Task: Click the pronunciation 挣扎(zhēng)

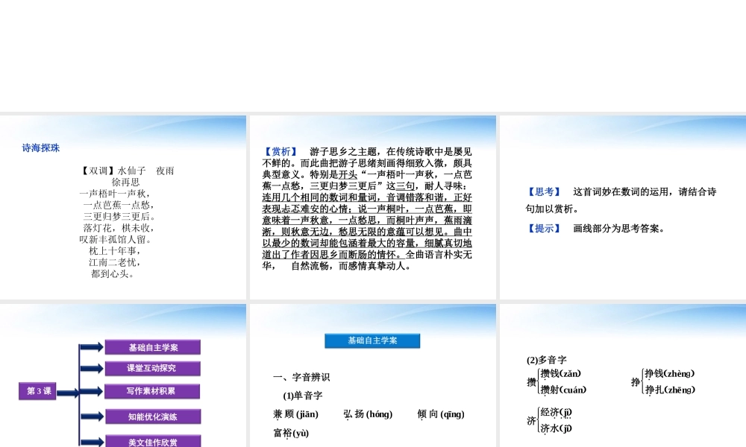Action: pos(671,390)
